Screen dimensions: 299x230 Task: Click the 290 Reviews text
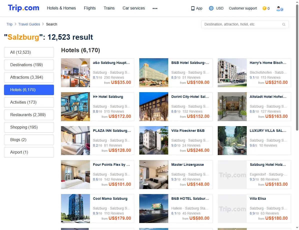point(114,77)
